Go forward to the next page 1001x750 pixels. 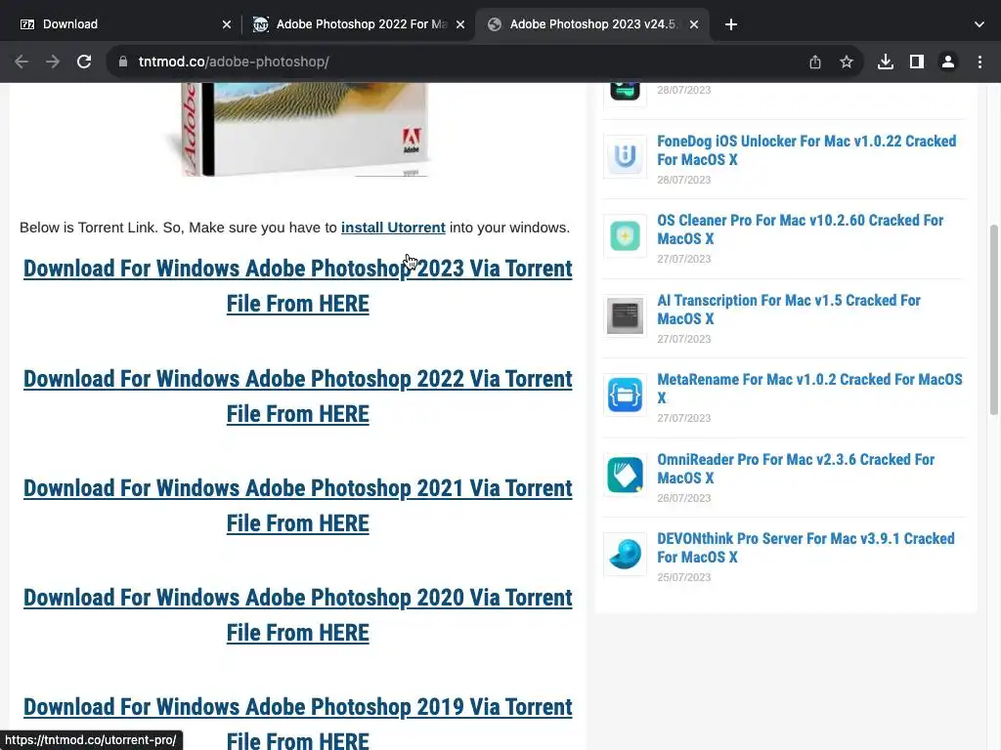pyautogui.click(x=53, y=62)
